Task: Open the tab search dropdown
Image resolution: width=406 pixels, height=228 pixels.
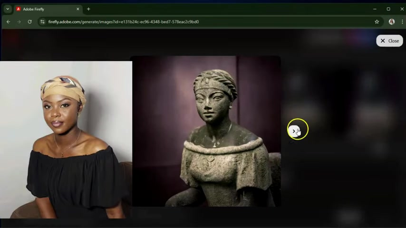Action: click(x=8, y=9)
